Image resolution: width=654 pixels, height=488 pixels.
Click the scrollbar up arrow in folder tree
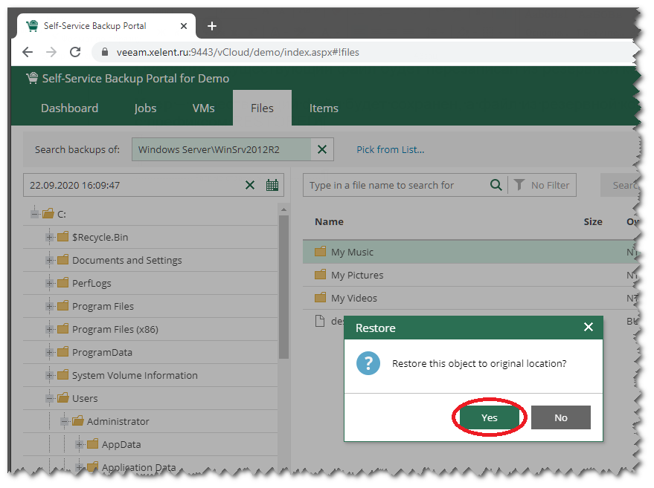point(283,209)
